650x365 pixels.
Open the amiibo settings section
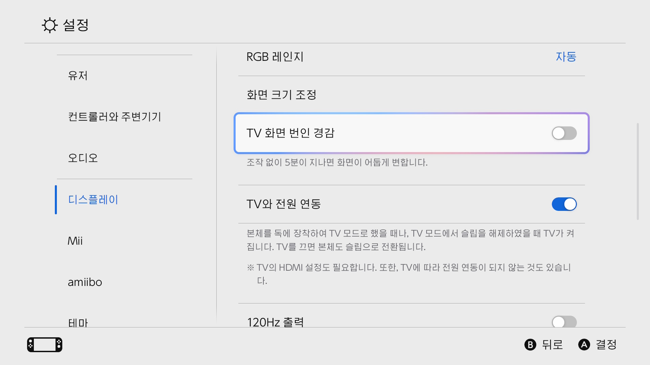click(85, 282)
